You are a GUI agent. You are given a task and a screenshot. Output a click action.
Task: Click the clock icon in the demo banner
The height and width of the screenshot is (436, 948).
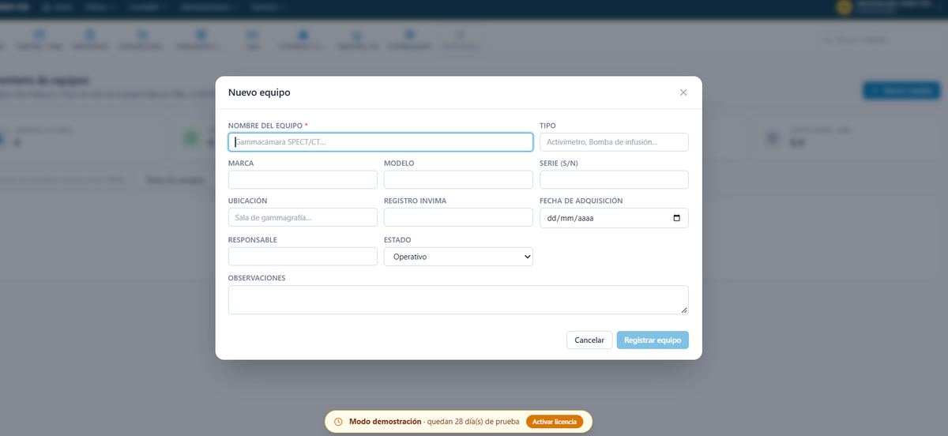click(338, 422)
